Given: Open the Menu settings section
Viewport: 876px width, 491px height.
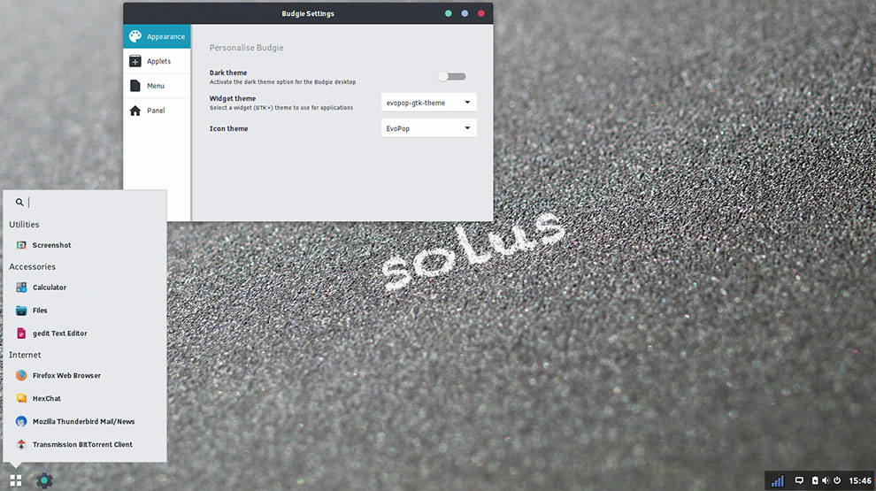Looking at the screenshot, I should [x=157, y=86].
